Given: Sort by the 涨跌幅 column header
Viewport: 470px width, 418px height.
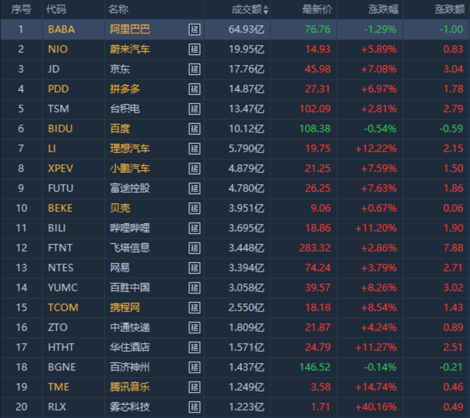Looking at the screenshot, I should pos(383,9).
